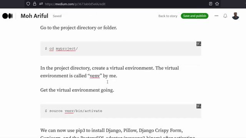Viewport: 246px width, 138px height.
Task: Click the site security lock icon
Action: tap(35, 4)
